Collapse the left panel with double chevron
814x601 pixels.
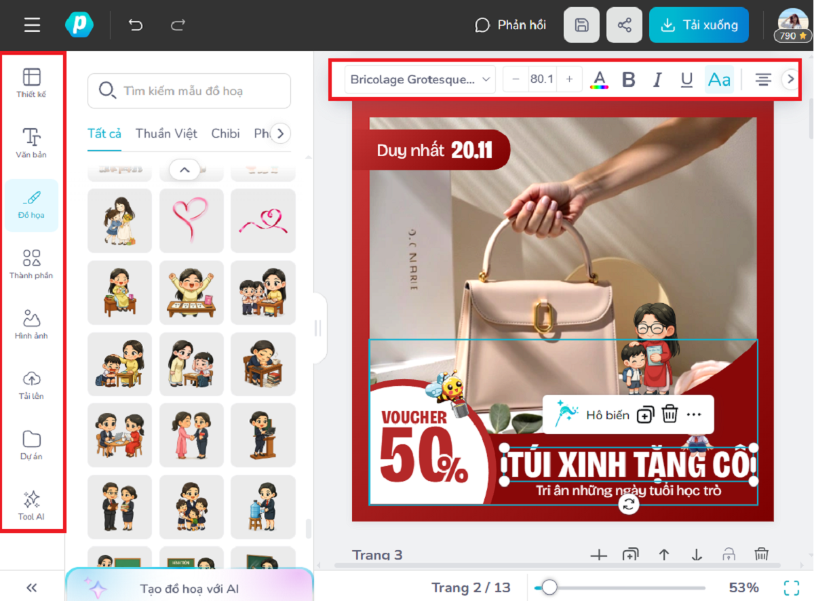click(x=31, y=587)
